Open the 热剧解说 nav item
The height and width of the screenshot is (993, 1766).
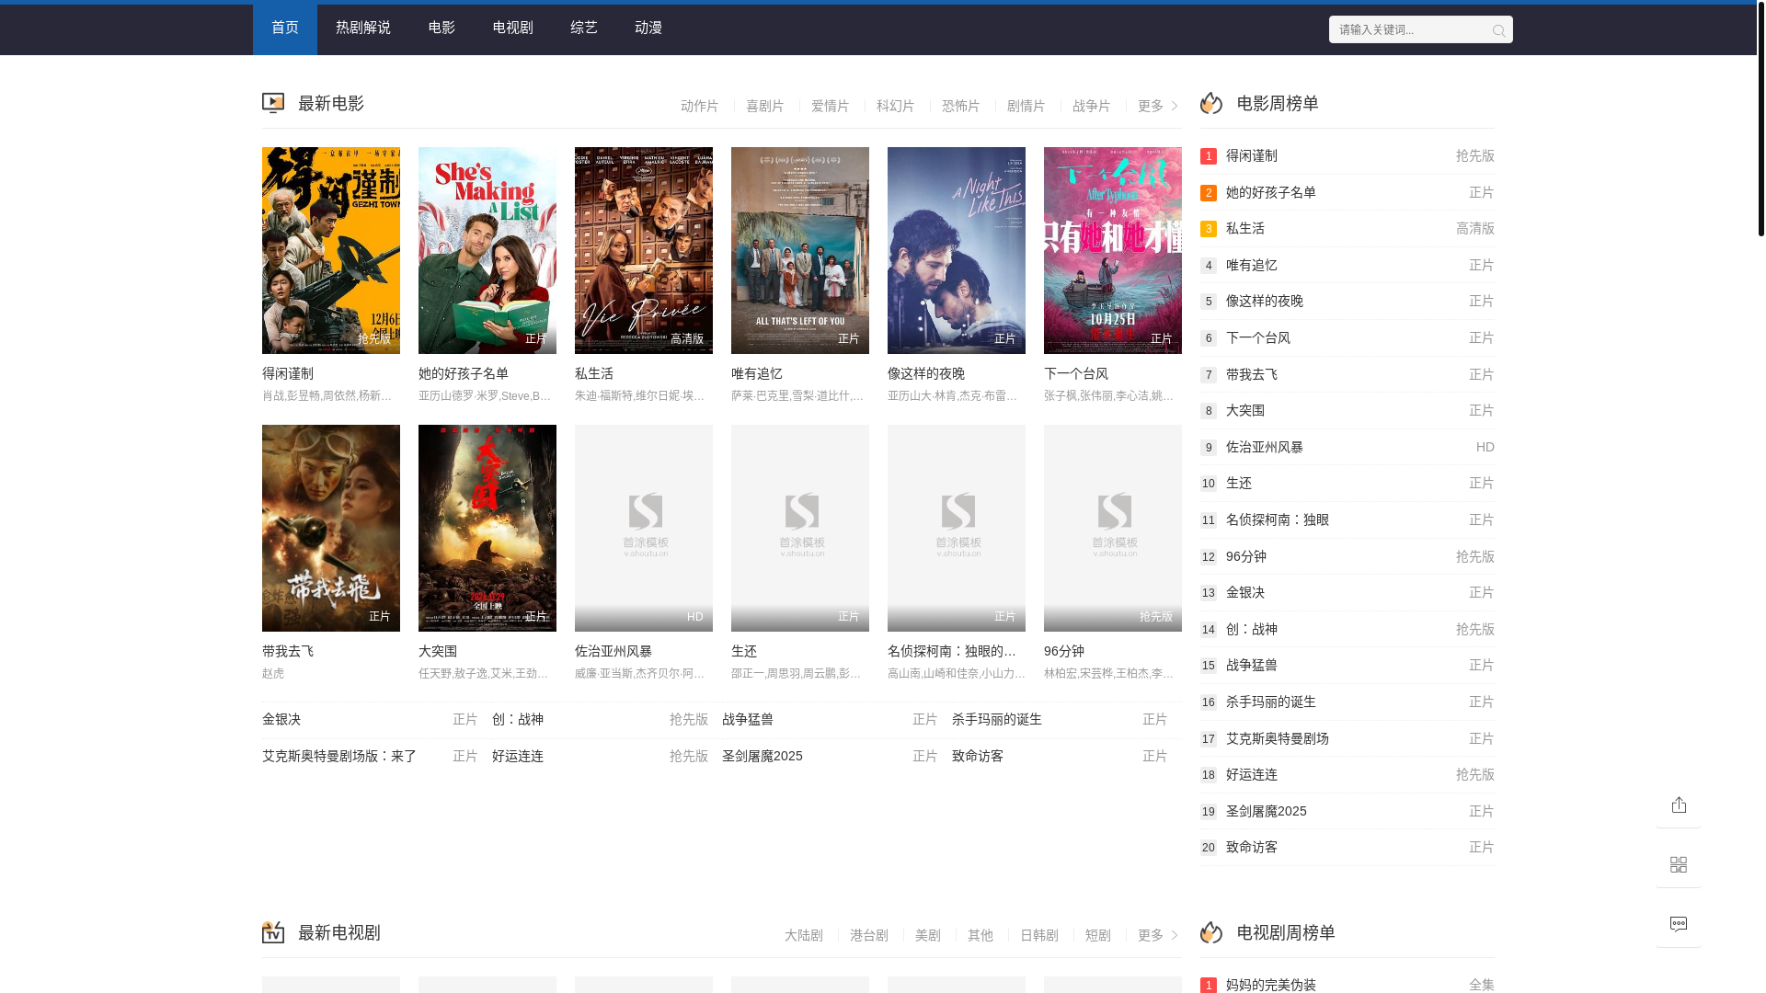click(x=363, y=29)
